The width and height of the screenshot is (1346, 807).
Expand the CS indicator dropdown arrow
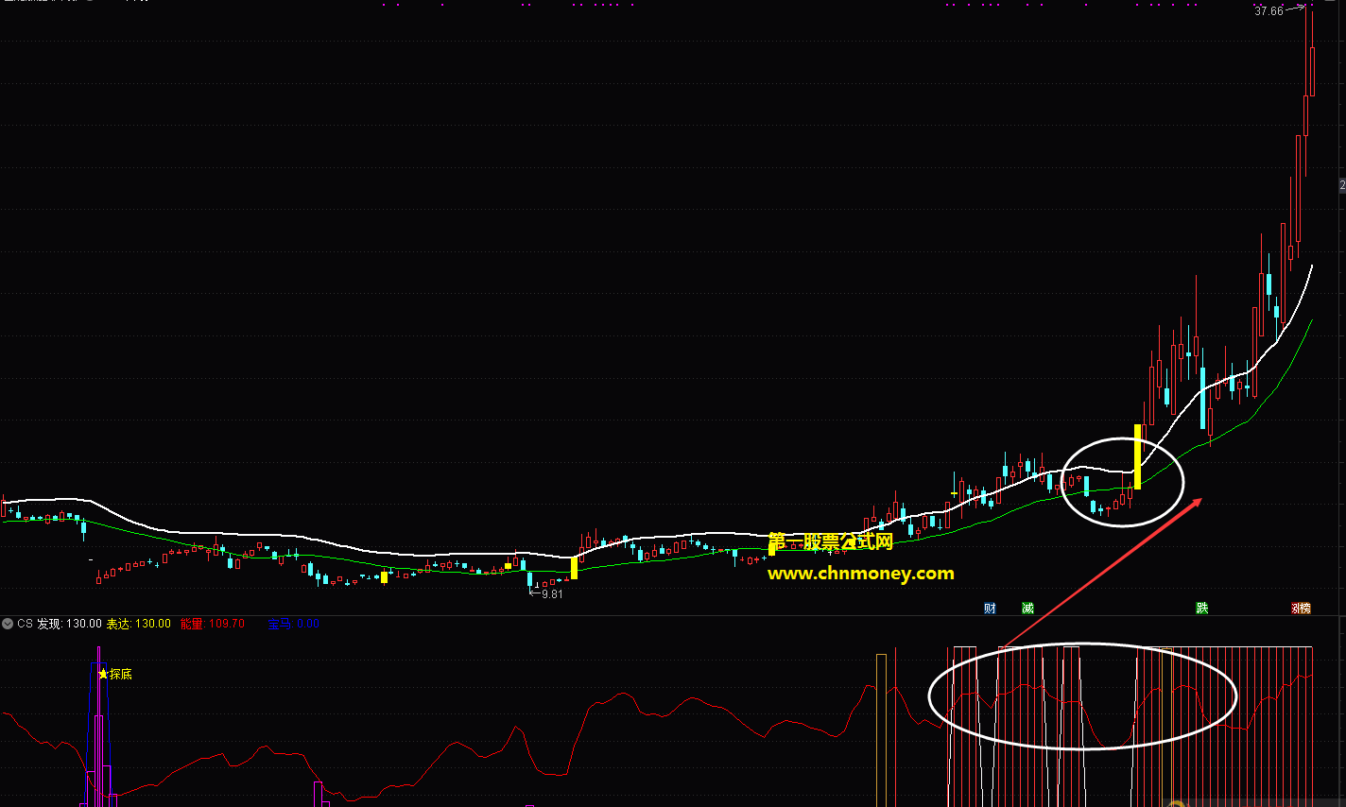tap(8, 624)
